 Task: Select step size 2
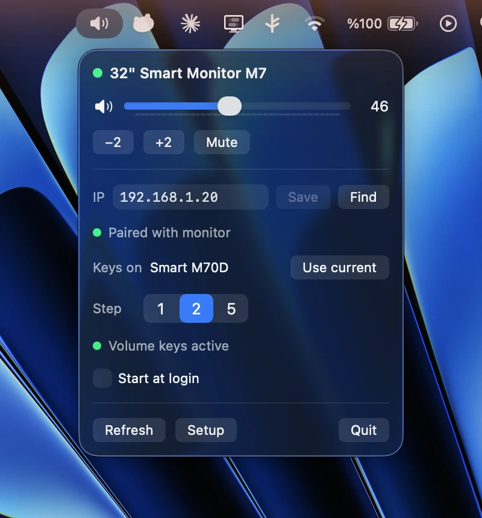[196, 308]
